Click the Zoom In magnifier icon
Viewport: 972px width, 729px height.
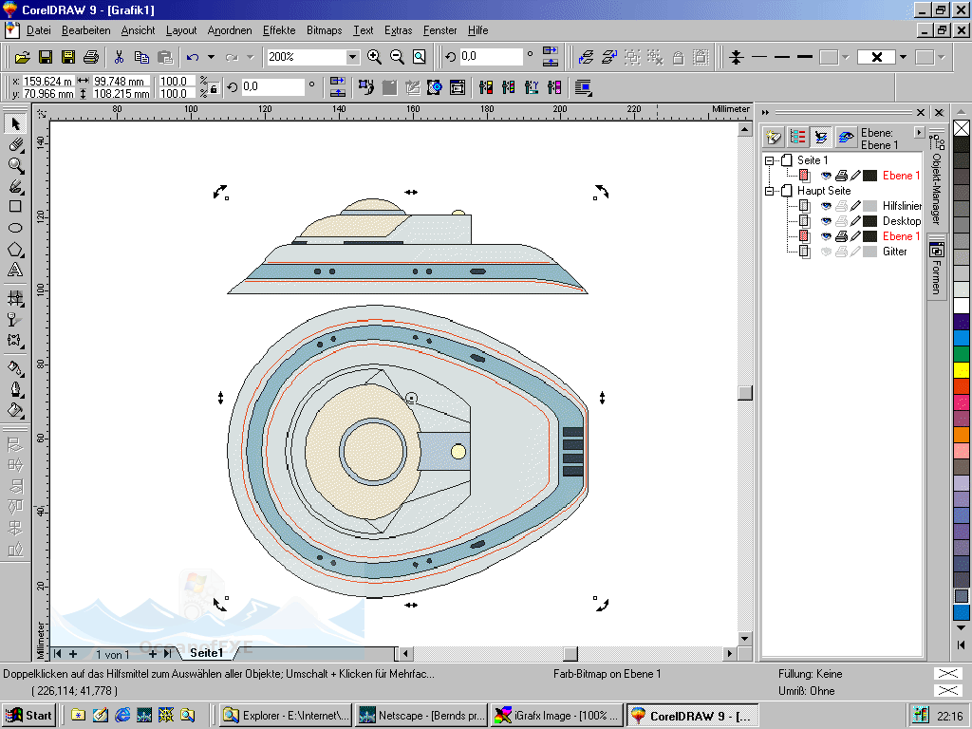click(x=374, y=57)
